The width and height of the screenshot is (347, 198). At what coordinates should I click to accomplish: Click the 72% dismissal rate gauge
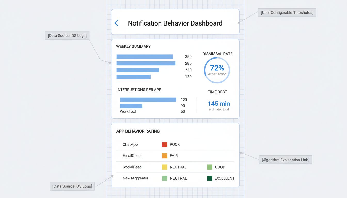[217, 70]
